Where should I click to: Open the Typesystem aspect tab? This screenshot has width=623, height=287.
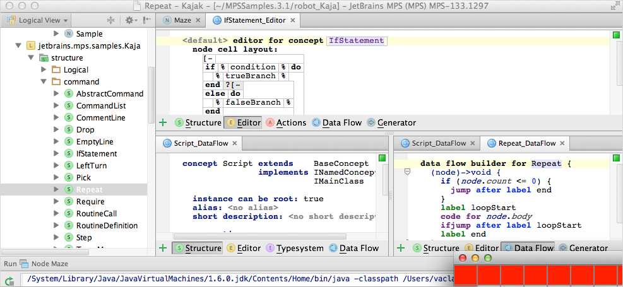point(294,248)
